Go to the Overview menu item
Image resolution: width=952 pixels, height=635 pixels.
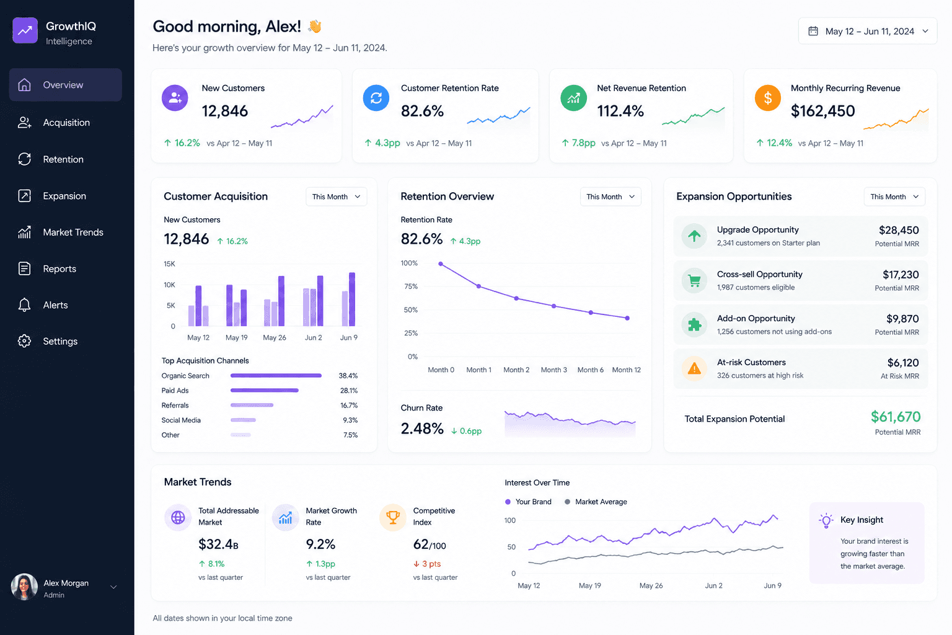tap(66, 85)
